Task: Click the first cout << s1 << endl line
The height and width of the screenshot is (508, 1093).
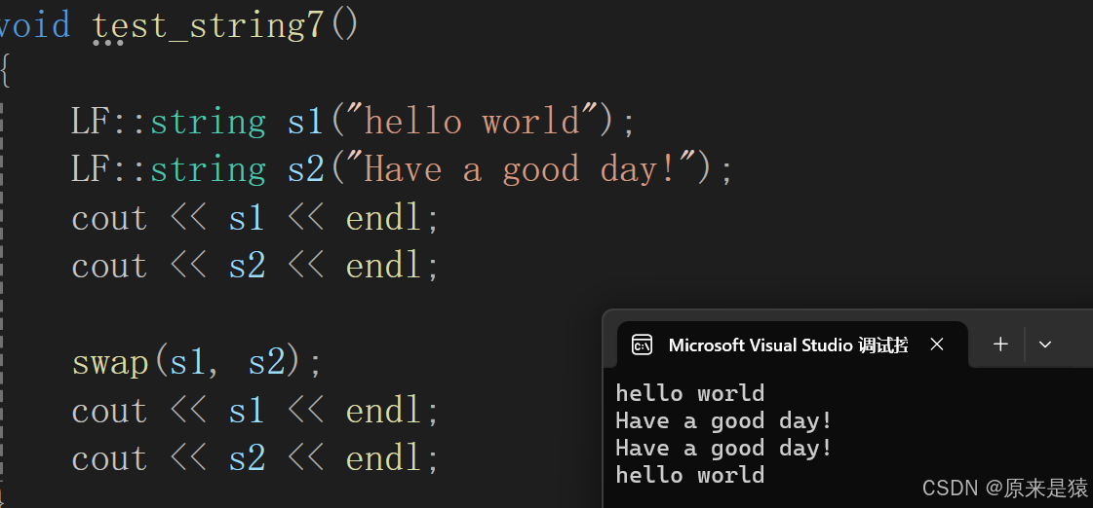Action: pos(255,218)
